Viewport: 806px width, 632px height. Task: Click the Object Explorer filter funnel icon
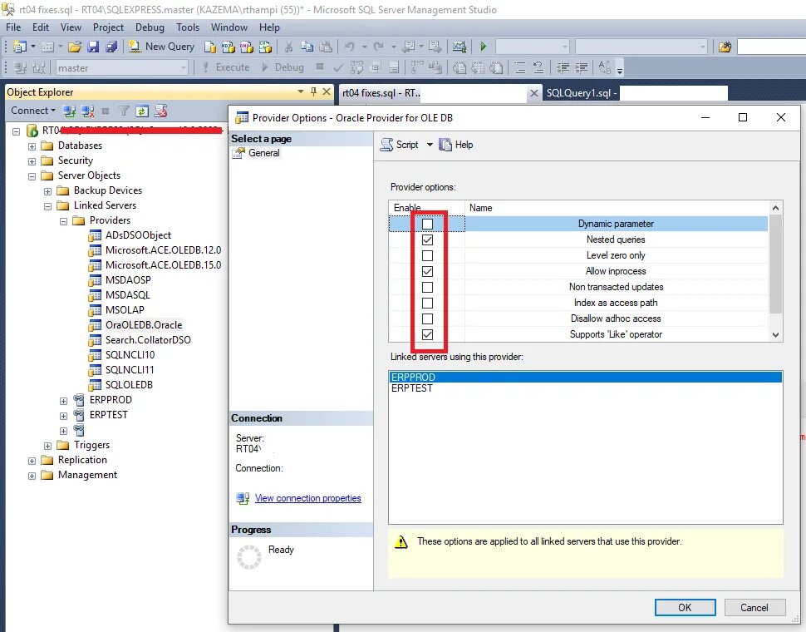(x=124, y=111)
